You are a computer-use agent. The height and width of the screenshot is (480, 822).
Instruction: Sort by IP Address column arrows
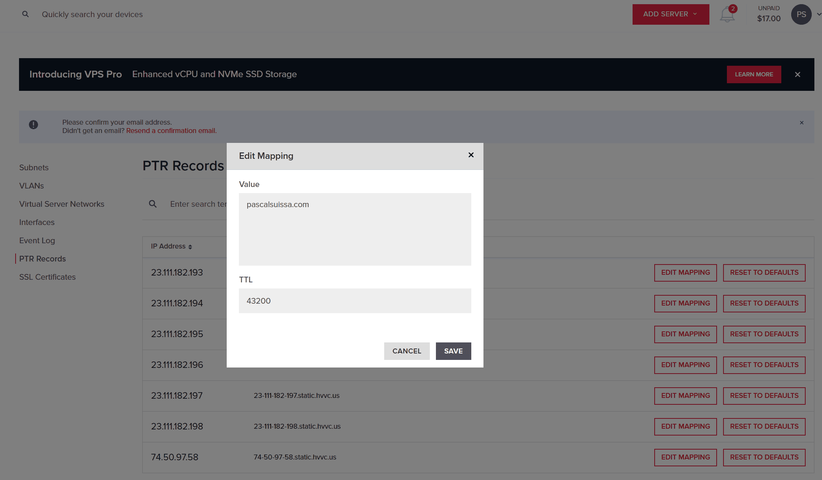click(x=190, y=247)
